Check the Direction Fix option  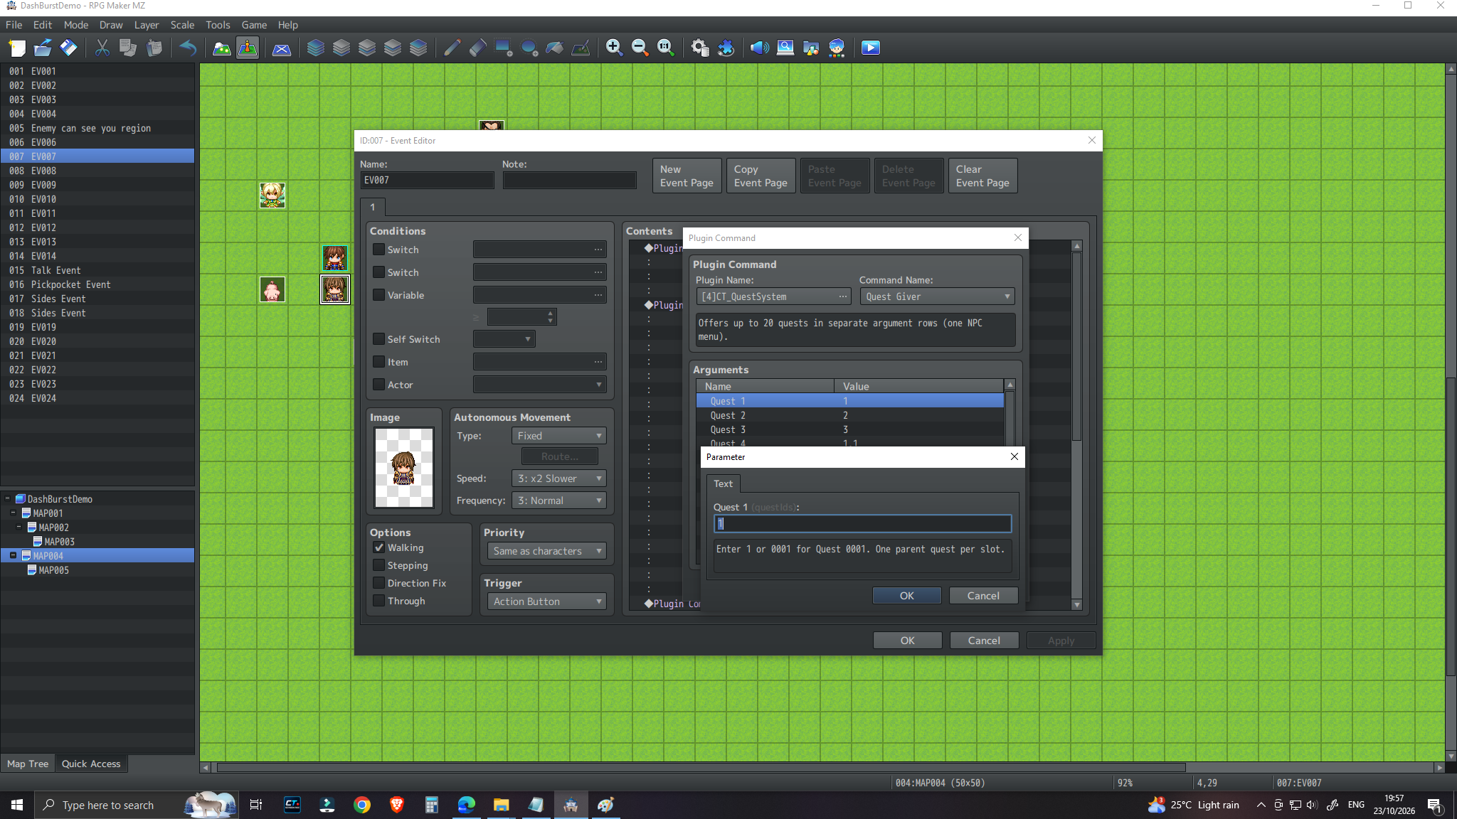coord(379,583)
